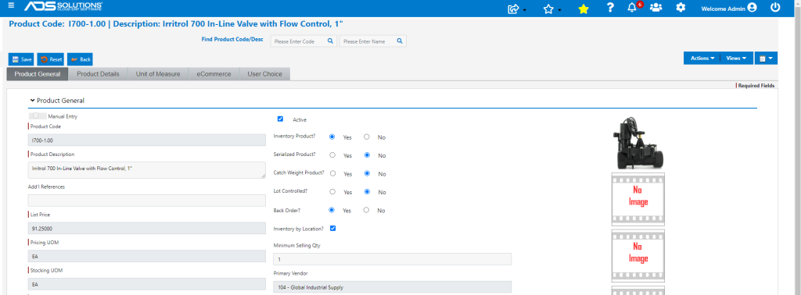Open the hamburger navigation menu
801x295 pixels.
pyautogui.click(x=11, y=5)
